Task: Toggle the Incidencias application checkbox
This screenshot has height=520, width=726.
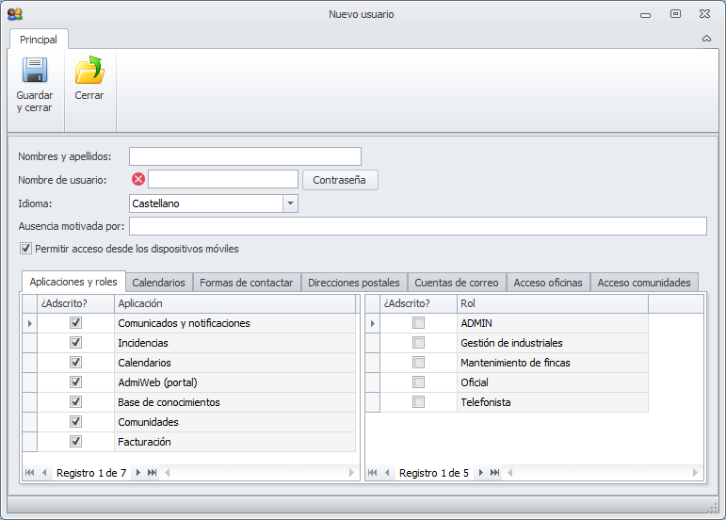Action: [x=75, y=343]
